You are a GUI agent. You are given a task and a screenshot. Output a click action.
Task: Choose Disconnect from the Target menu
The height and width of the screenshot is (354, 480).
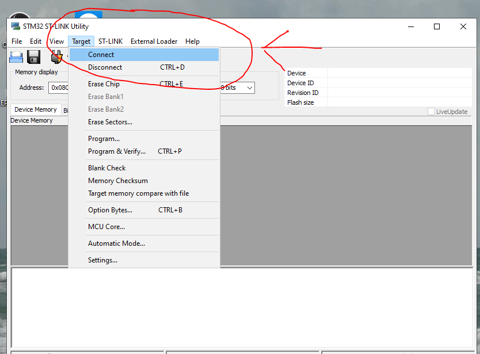pyautogui.click(x=105, y=67)
